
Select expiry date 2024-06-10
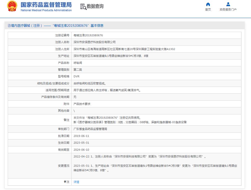[81, 150]
